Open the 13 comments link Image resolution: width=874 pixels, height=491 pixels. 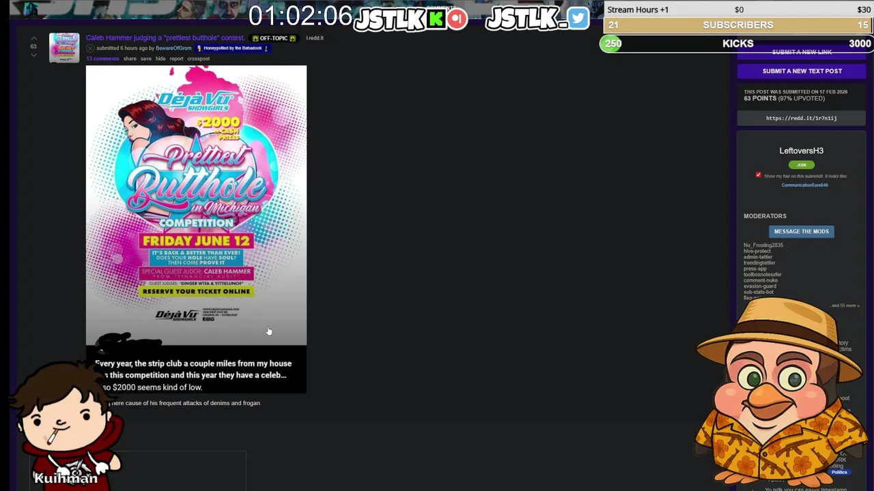pyautogui.click(x=102, y=59)
